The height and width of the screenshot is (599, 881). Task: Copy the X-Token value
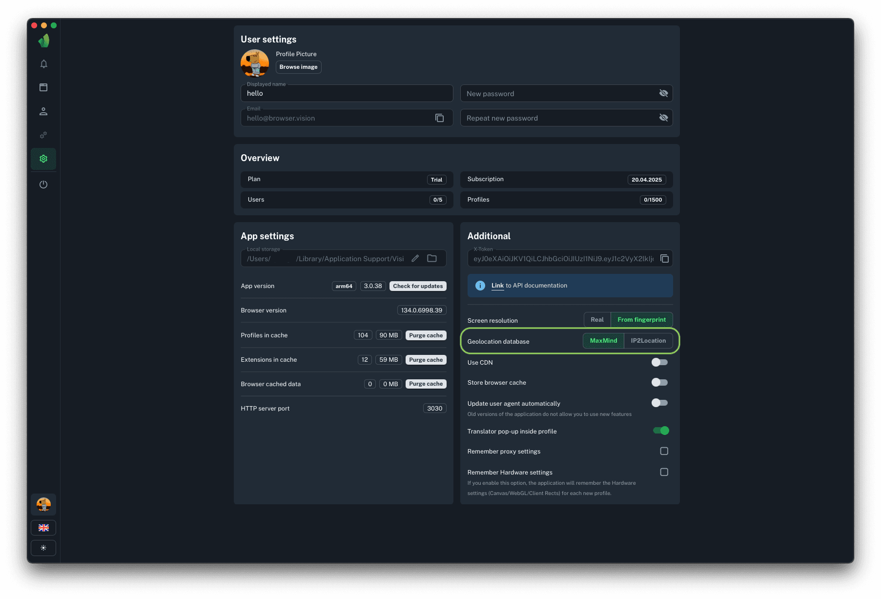(x=664, y=259)
